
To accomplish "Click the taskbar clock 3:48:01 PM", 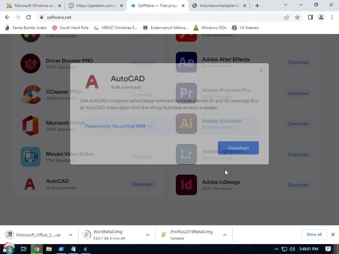I will [x=309, y=249].
